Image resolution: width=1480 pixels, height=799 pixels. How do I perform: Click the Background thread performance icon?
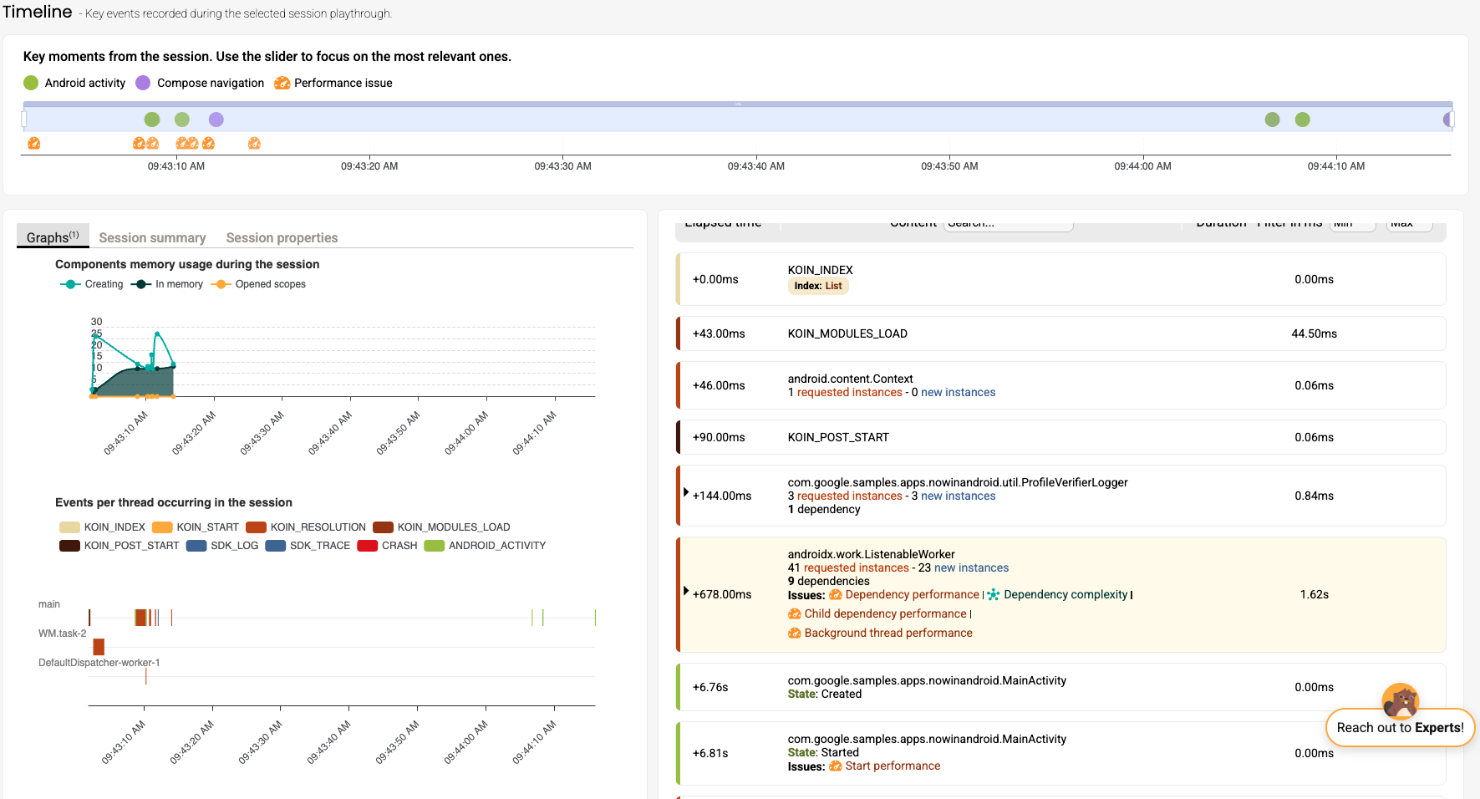[794, 634]
